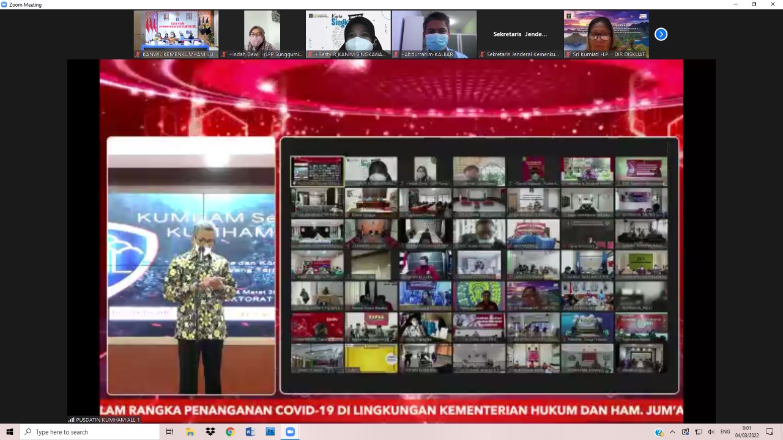Click the muted mic on Abdurrahim-KALBAR's tile
This screenshot has height=440, width=783.
396,54
